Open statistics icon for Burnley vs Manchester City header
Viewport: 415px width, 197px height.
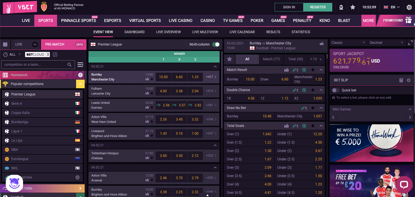(x=322, y=44)
